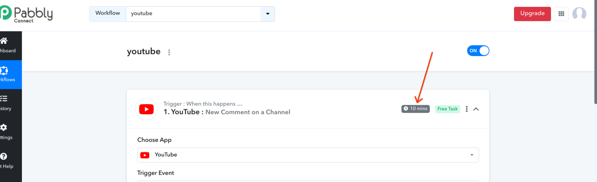Click the Pabbly Connect logo
Screen dimensions: 597x182
(26, 14)
